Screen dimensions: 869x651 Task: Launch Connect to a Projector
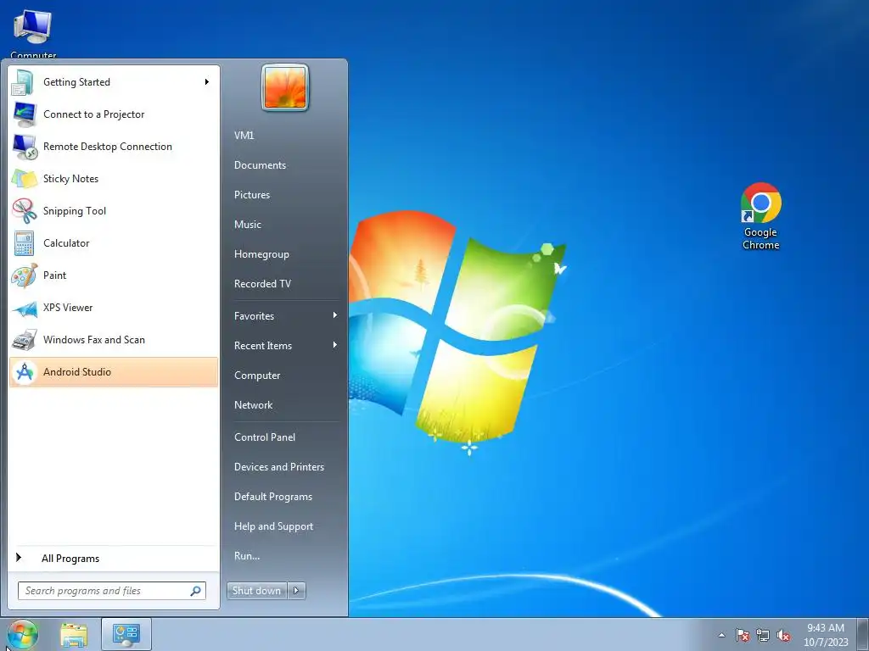(x=114, y=114)
